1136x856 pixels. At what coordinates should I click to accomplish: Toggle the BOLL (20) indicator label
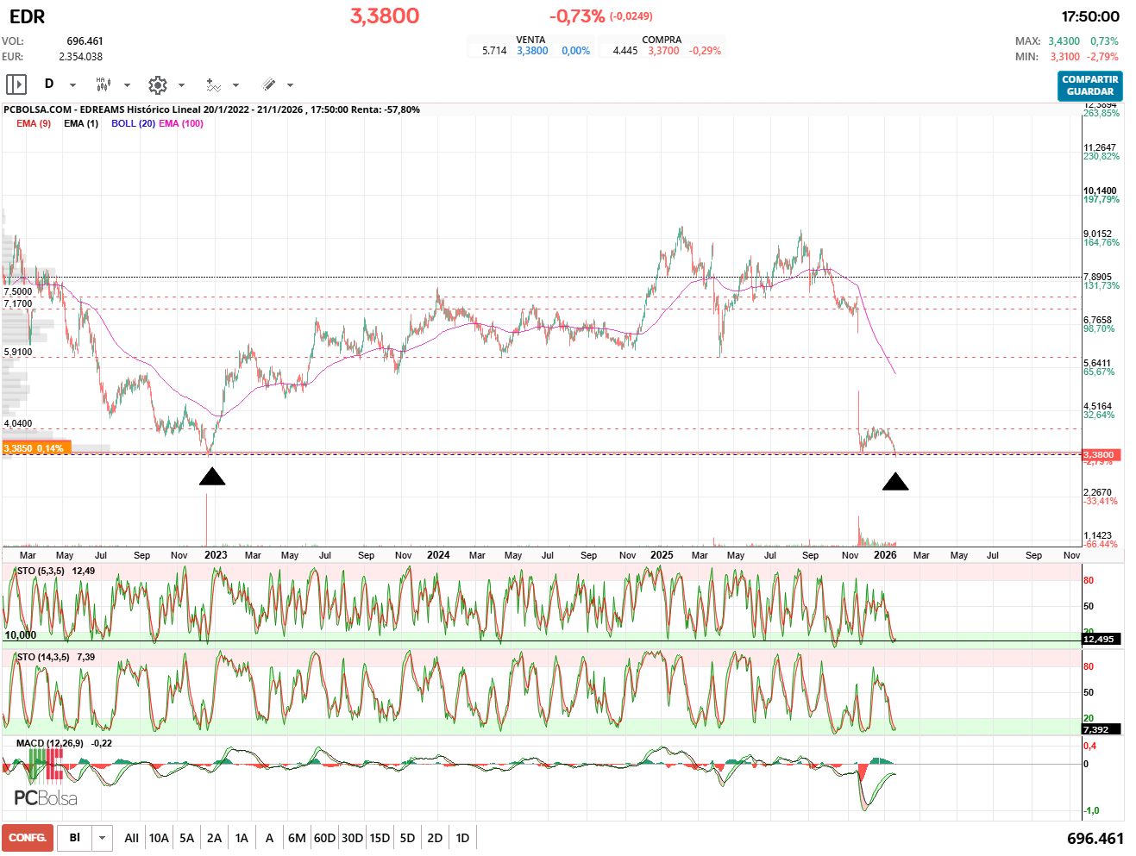[133, 123]
